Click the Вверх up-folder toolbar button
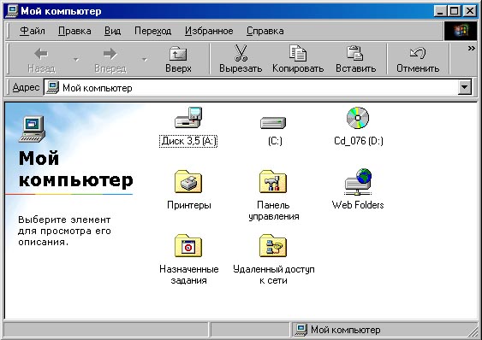Screen dimensions: 482x340 pyautogui.click(x=178, y=59)
